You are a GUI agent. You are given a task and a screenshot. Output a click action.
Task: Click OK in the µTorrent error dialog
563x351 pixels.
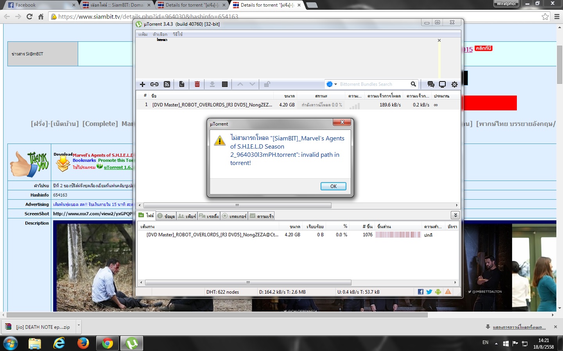333,186
